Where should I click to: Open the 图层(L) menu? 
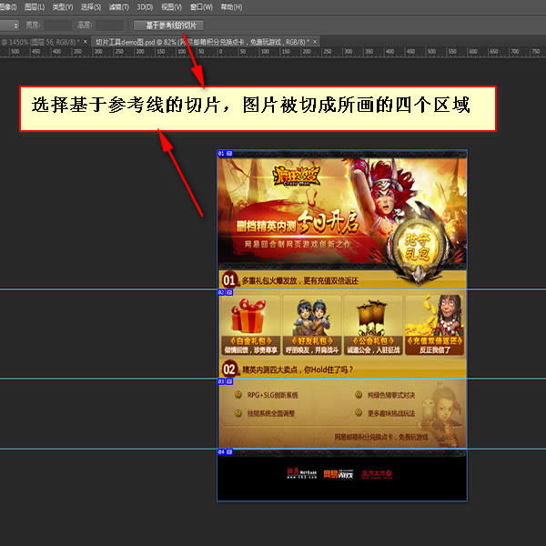pos(35,7)
